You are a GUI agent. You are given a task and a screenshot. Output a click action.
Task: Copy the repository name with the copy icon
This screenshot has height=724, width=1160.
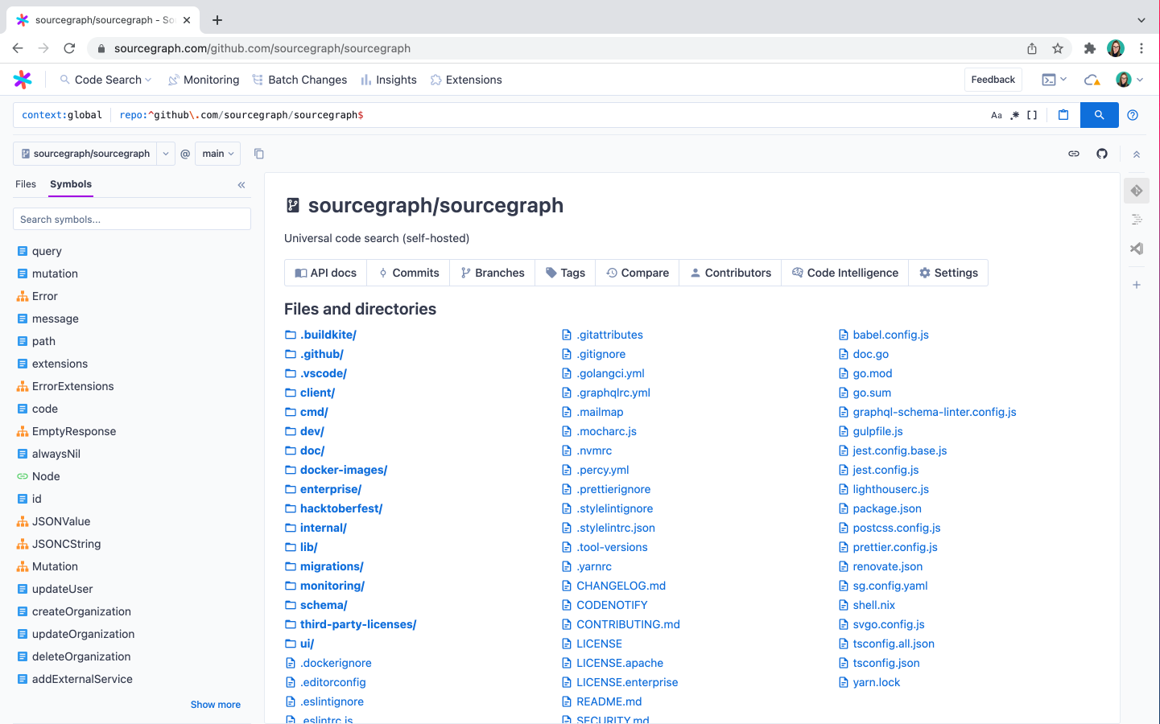tap(259, 154)
